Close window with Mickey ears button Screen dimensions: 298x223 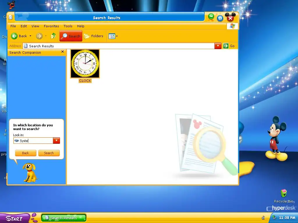230,18
